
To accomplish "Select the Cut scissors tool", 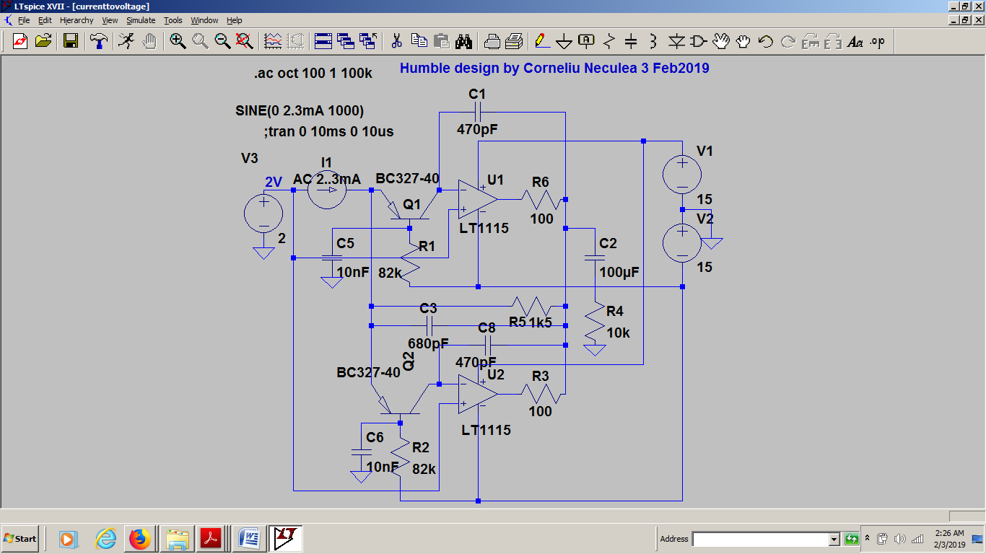I will pyautogui.click(x=396, y=41).
